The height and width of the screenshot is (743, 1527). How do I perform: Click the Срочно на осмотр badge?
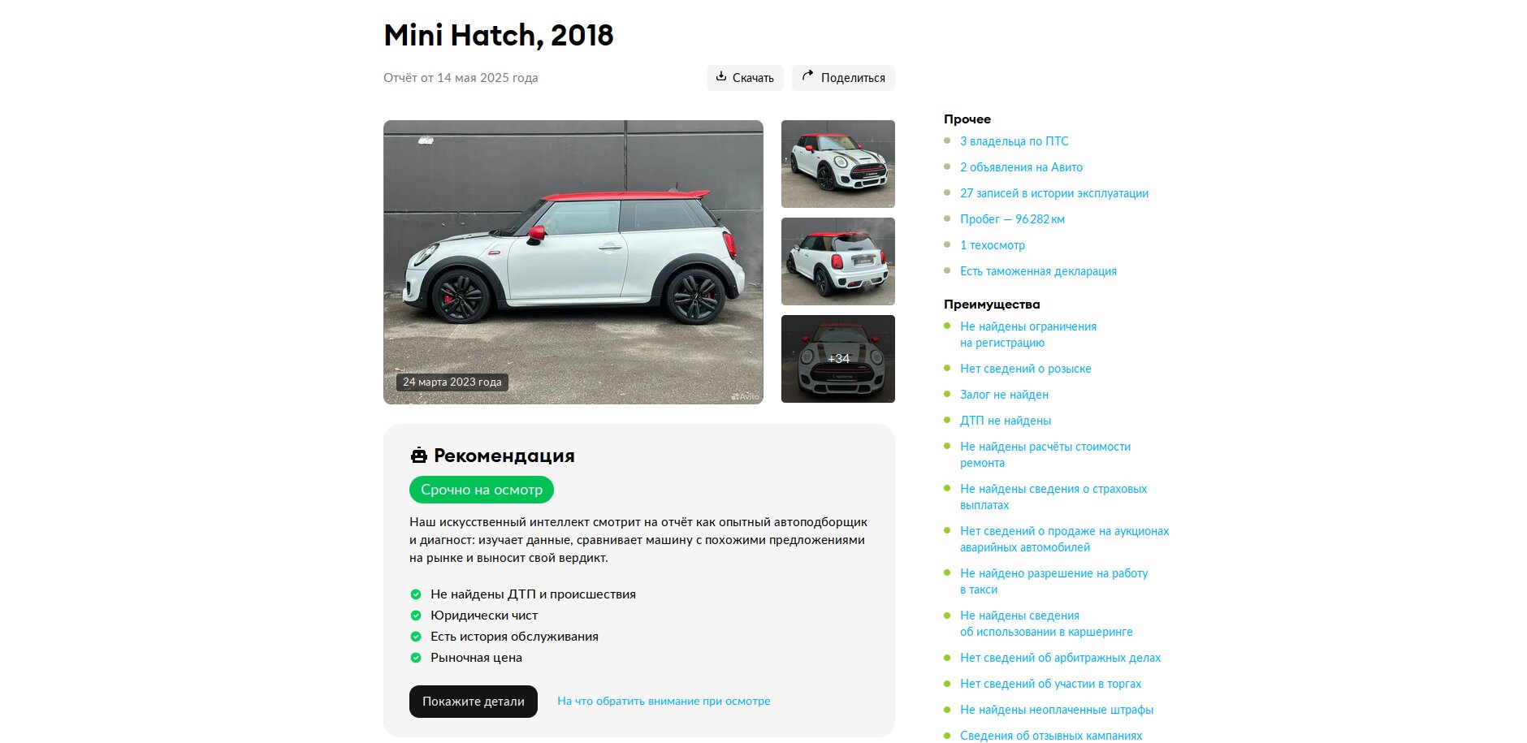tap(482, 490)
